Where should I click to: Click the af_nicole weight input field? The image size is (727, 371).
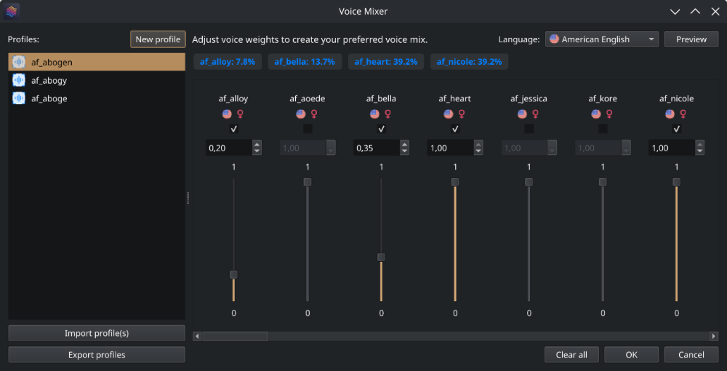(x=668, y=148)
